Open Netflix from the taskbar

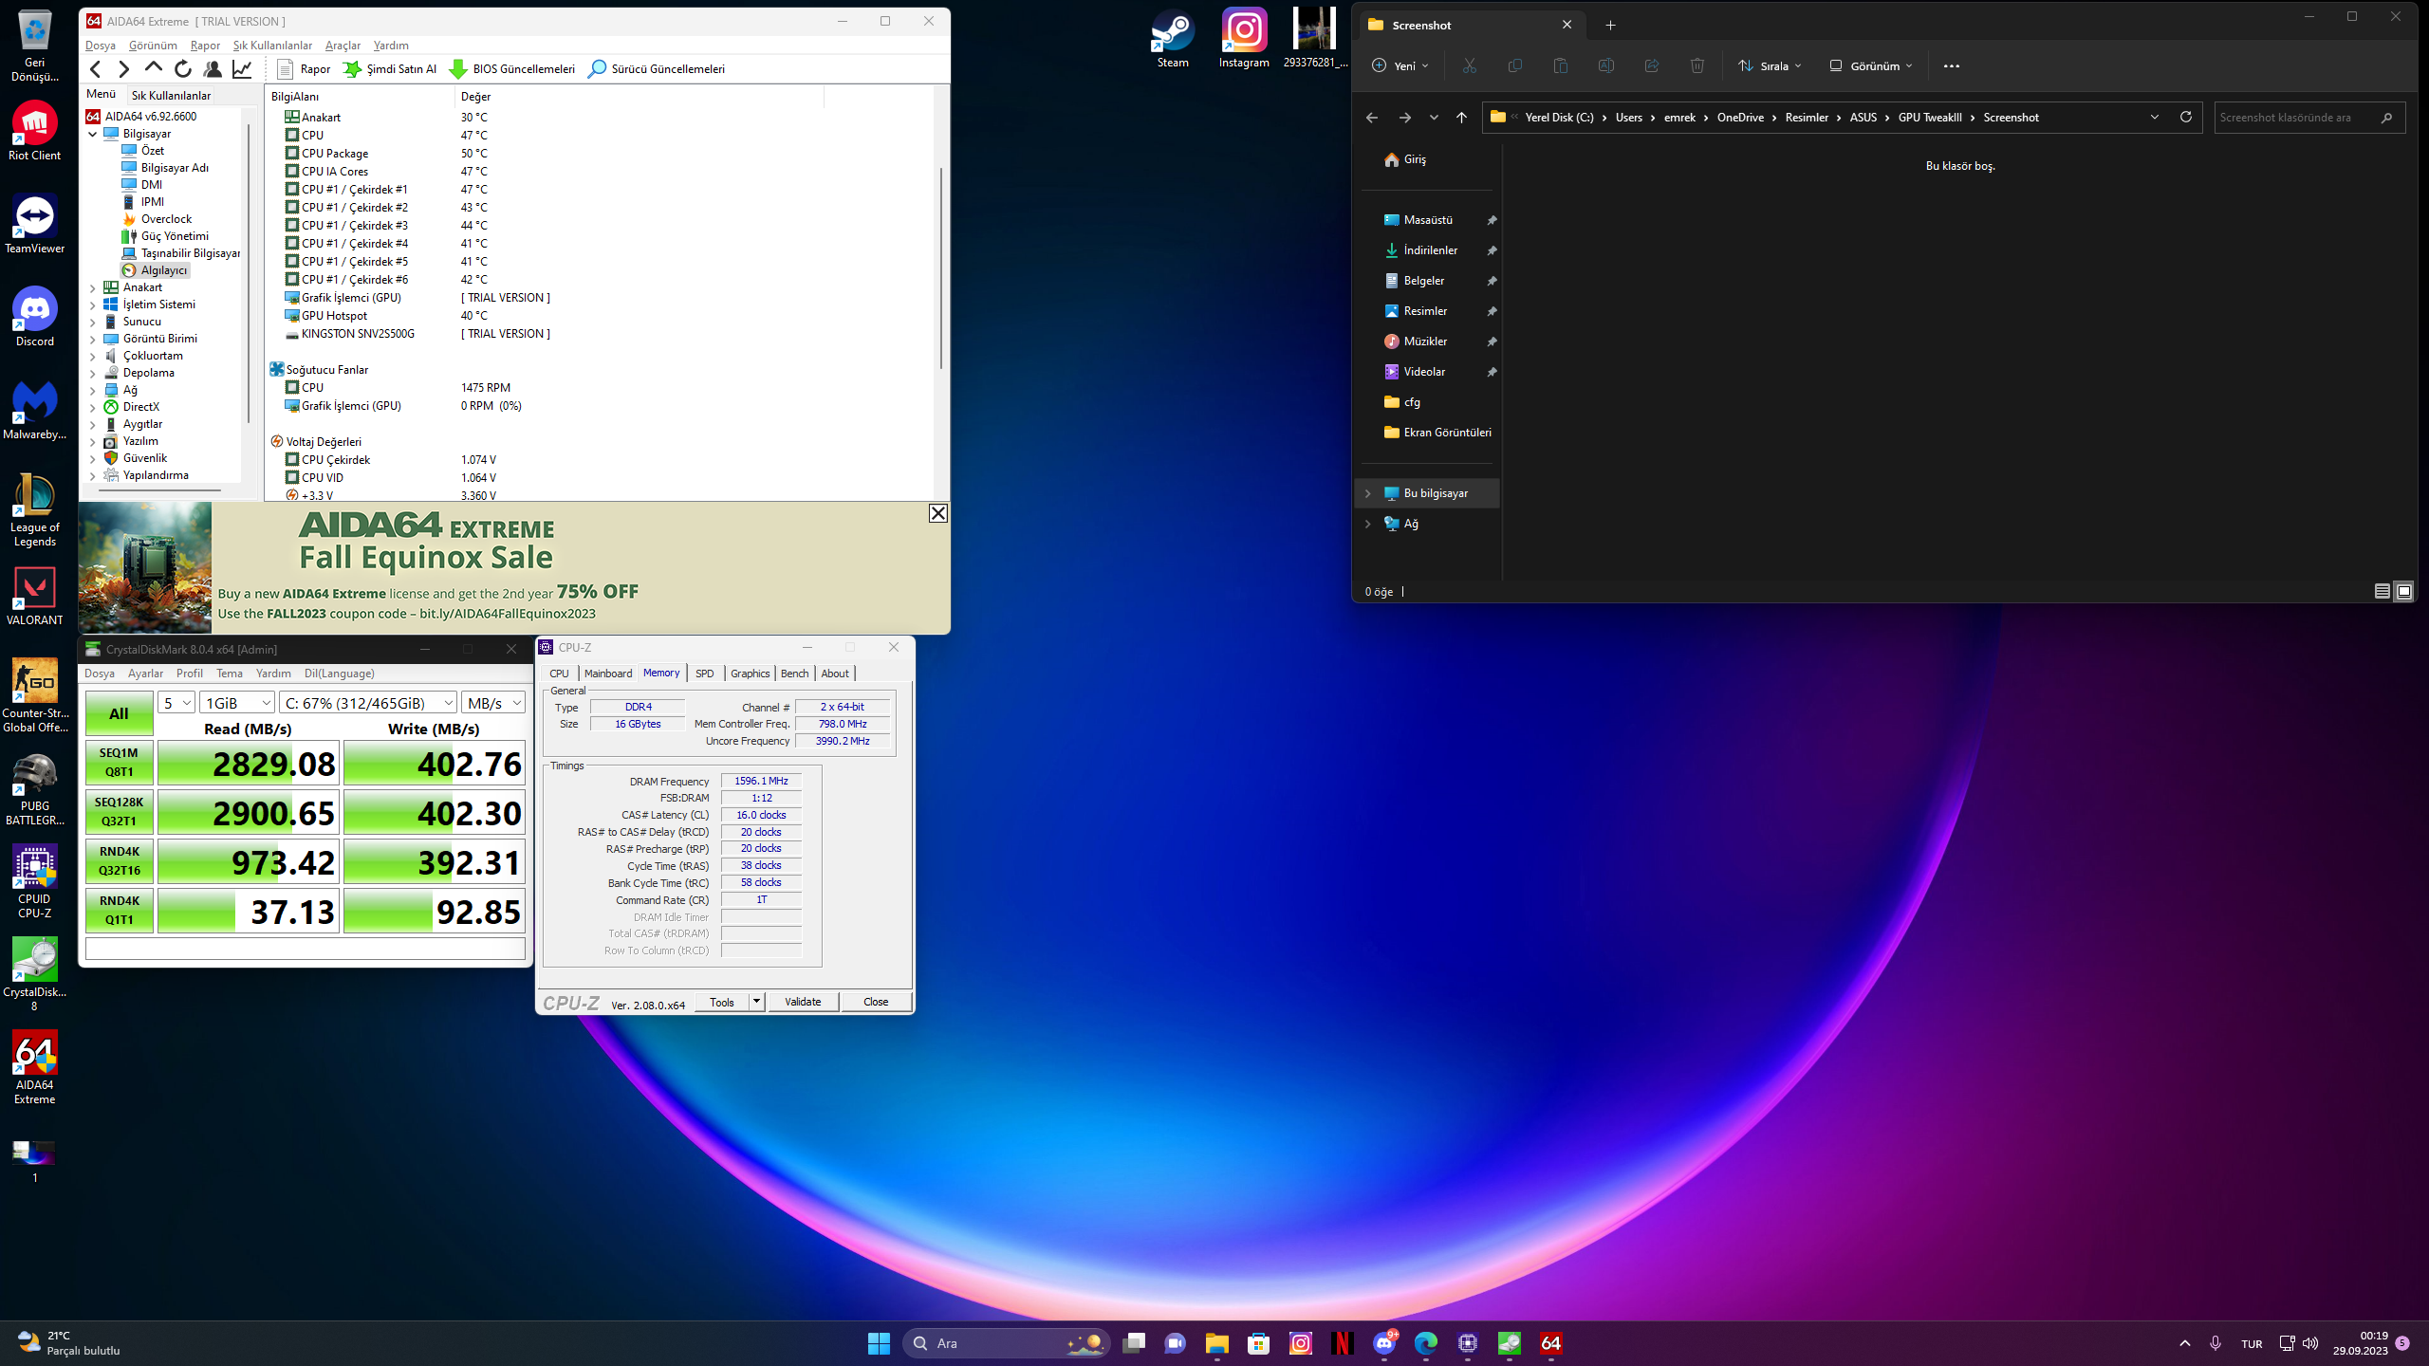point(1342,1342)
